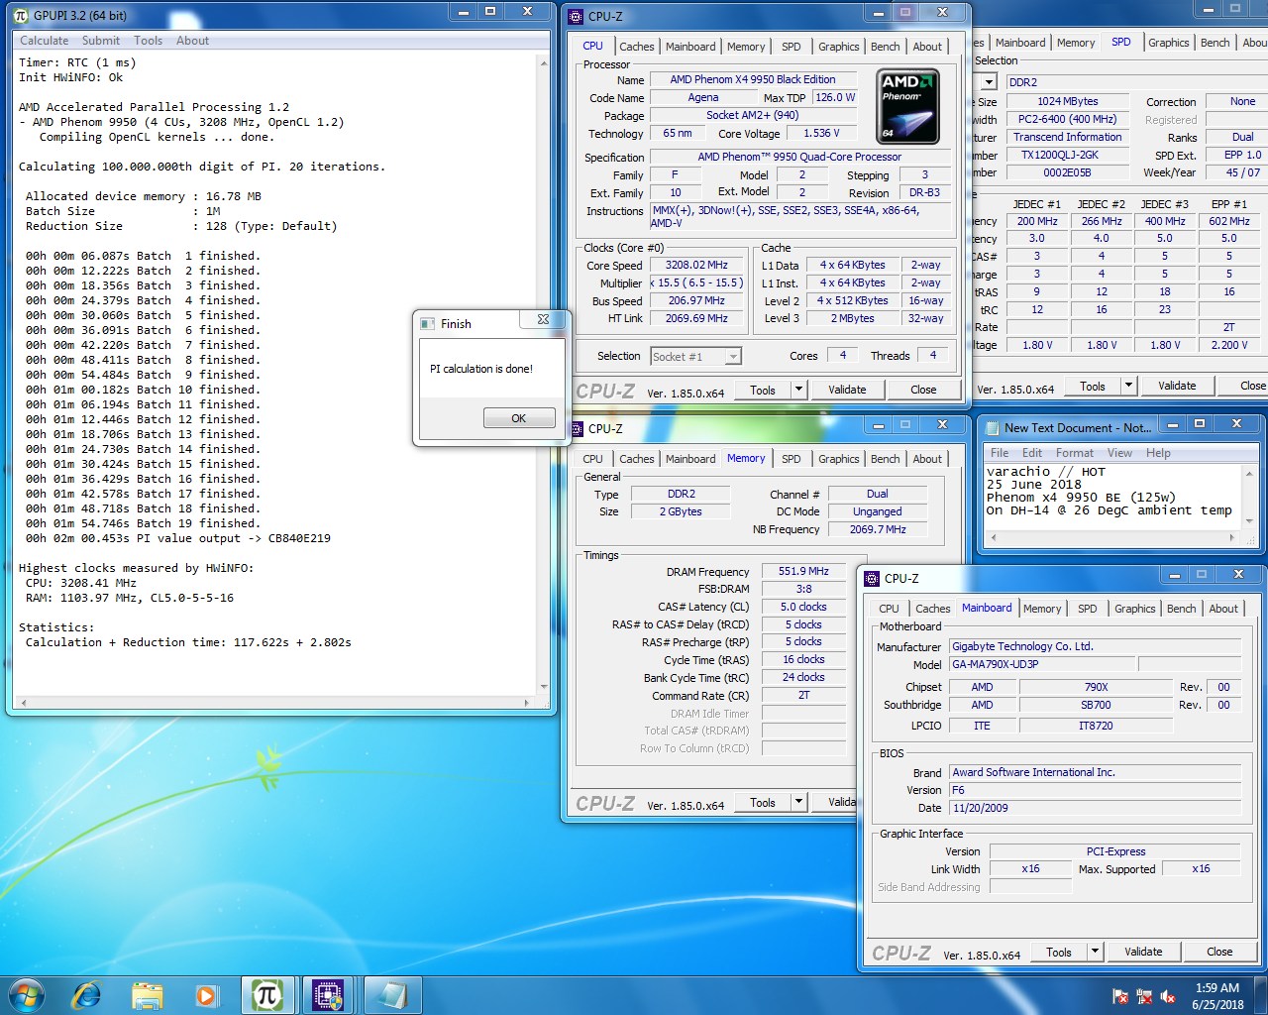The width and height of the screenshot is (1268, 1015).
Task: Switch to Caches tab in top CPU-Z
Action: (636, 47)
